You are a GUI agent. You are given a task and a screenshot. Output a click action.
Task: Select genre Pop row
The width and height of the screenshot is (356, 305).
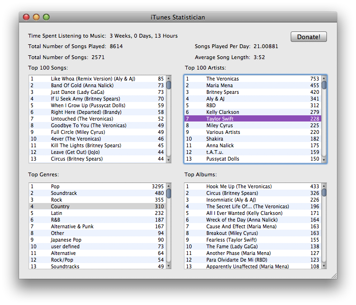click(x=98, y=186)
